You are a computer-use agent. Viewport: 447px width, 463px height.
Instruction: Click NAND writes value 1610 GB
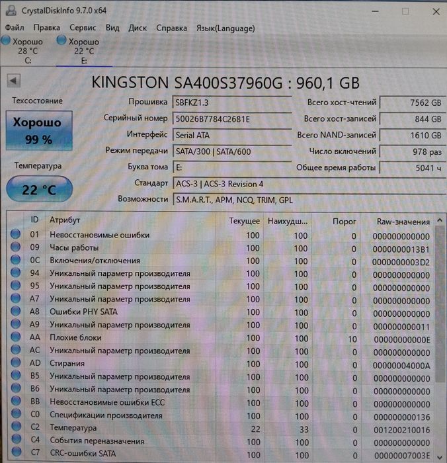pyautogui.click(x=413, y=135)
